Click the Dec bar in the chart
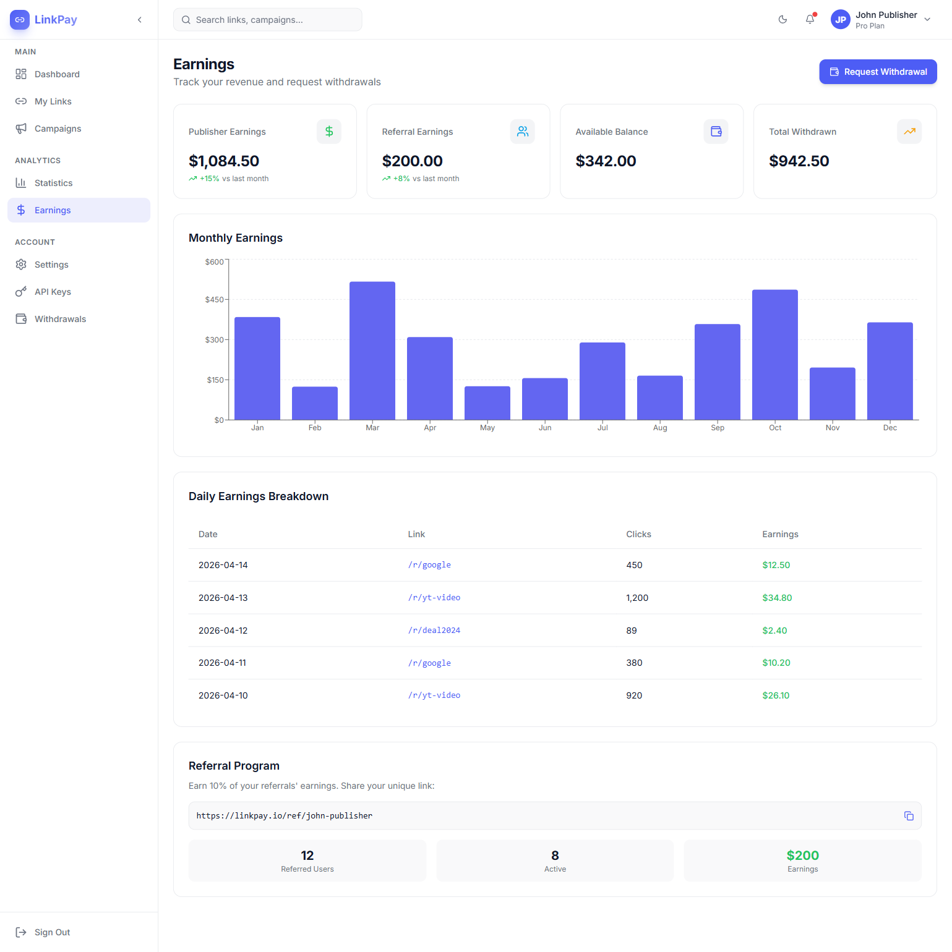 click(x=890, y=371)
